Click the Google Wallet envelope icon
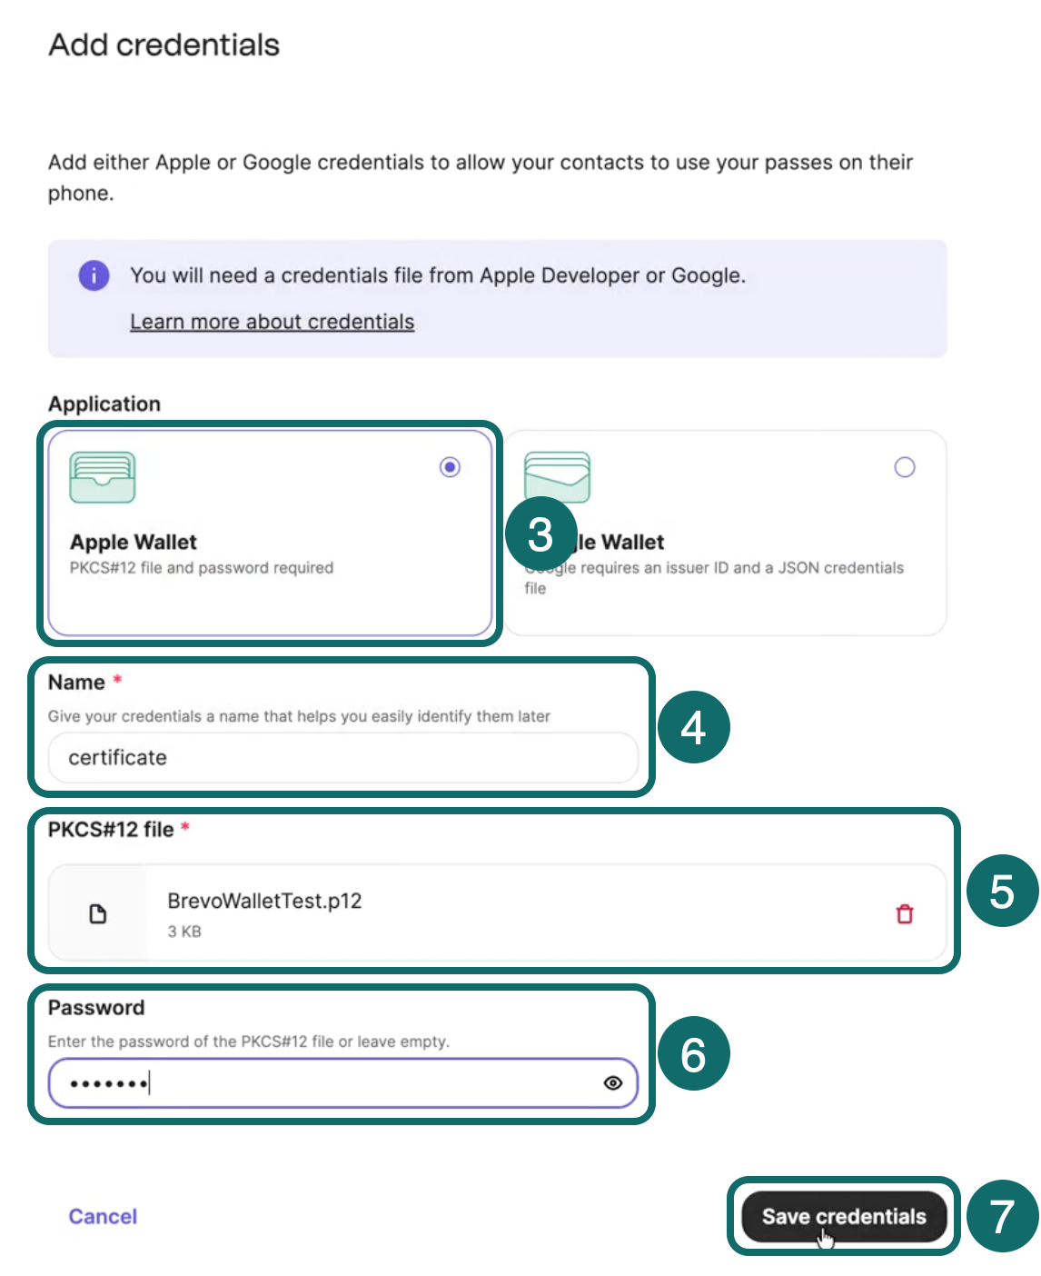The height and width of the screenshot is (1276, 1041). pos(557,475)
